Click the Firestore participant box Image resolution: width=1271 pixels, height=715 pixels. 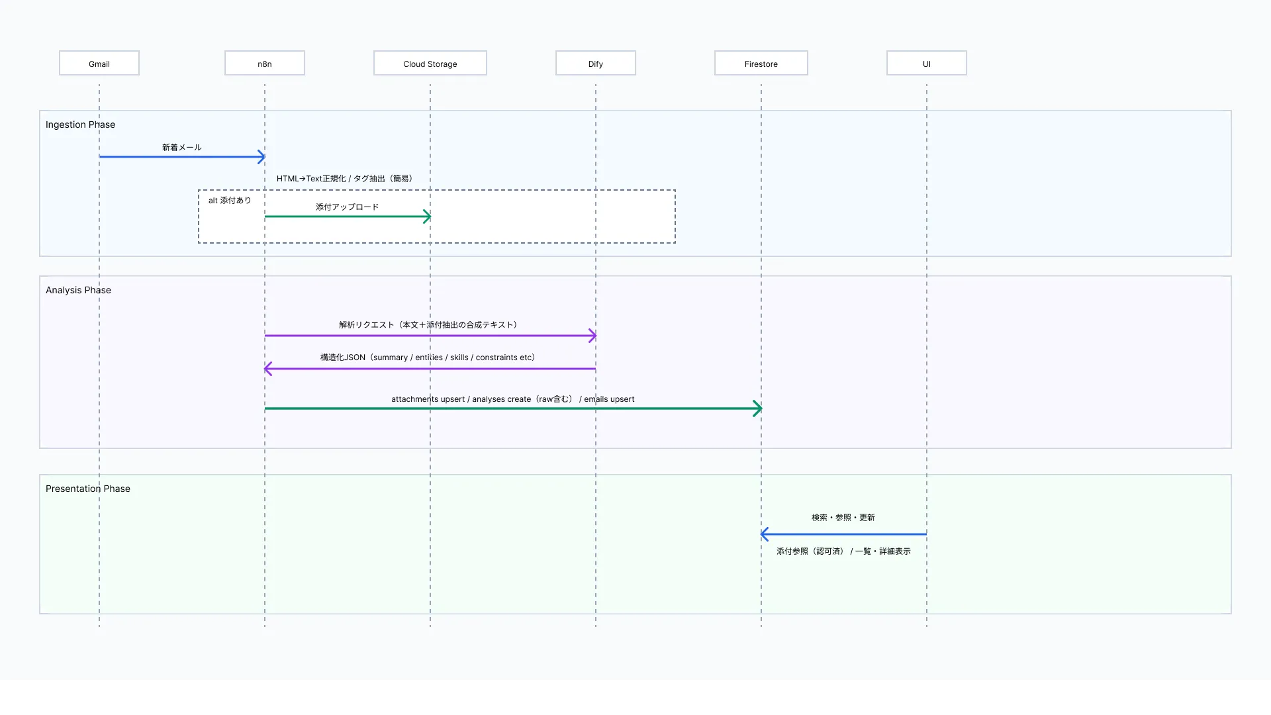pyautogui.click(x=761, y=64)
